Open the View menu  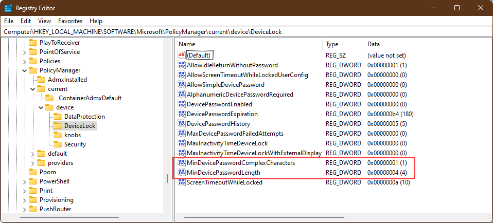(x=44, y=21)
